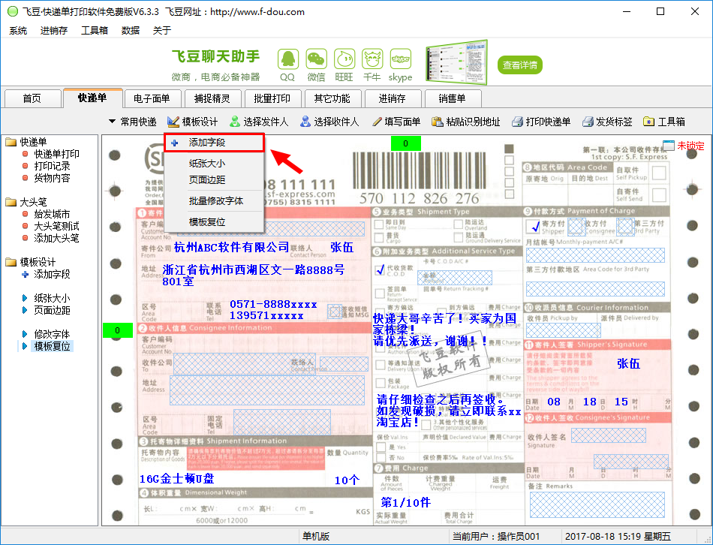713x545 pixels.
Task: Toggle the 代收货款 C.O.D checkbox
Action: 381,269
